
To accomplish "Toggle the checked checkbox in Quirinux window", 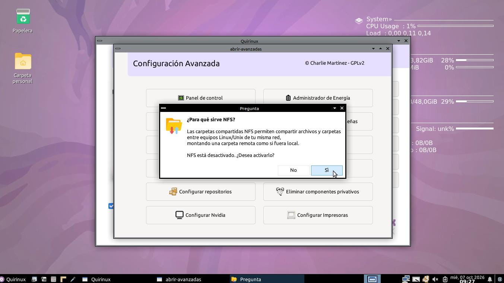I will (111, 206).
